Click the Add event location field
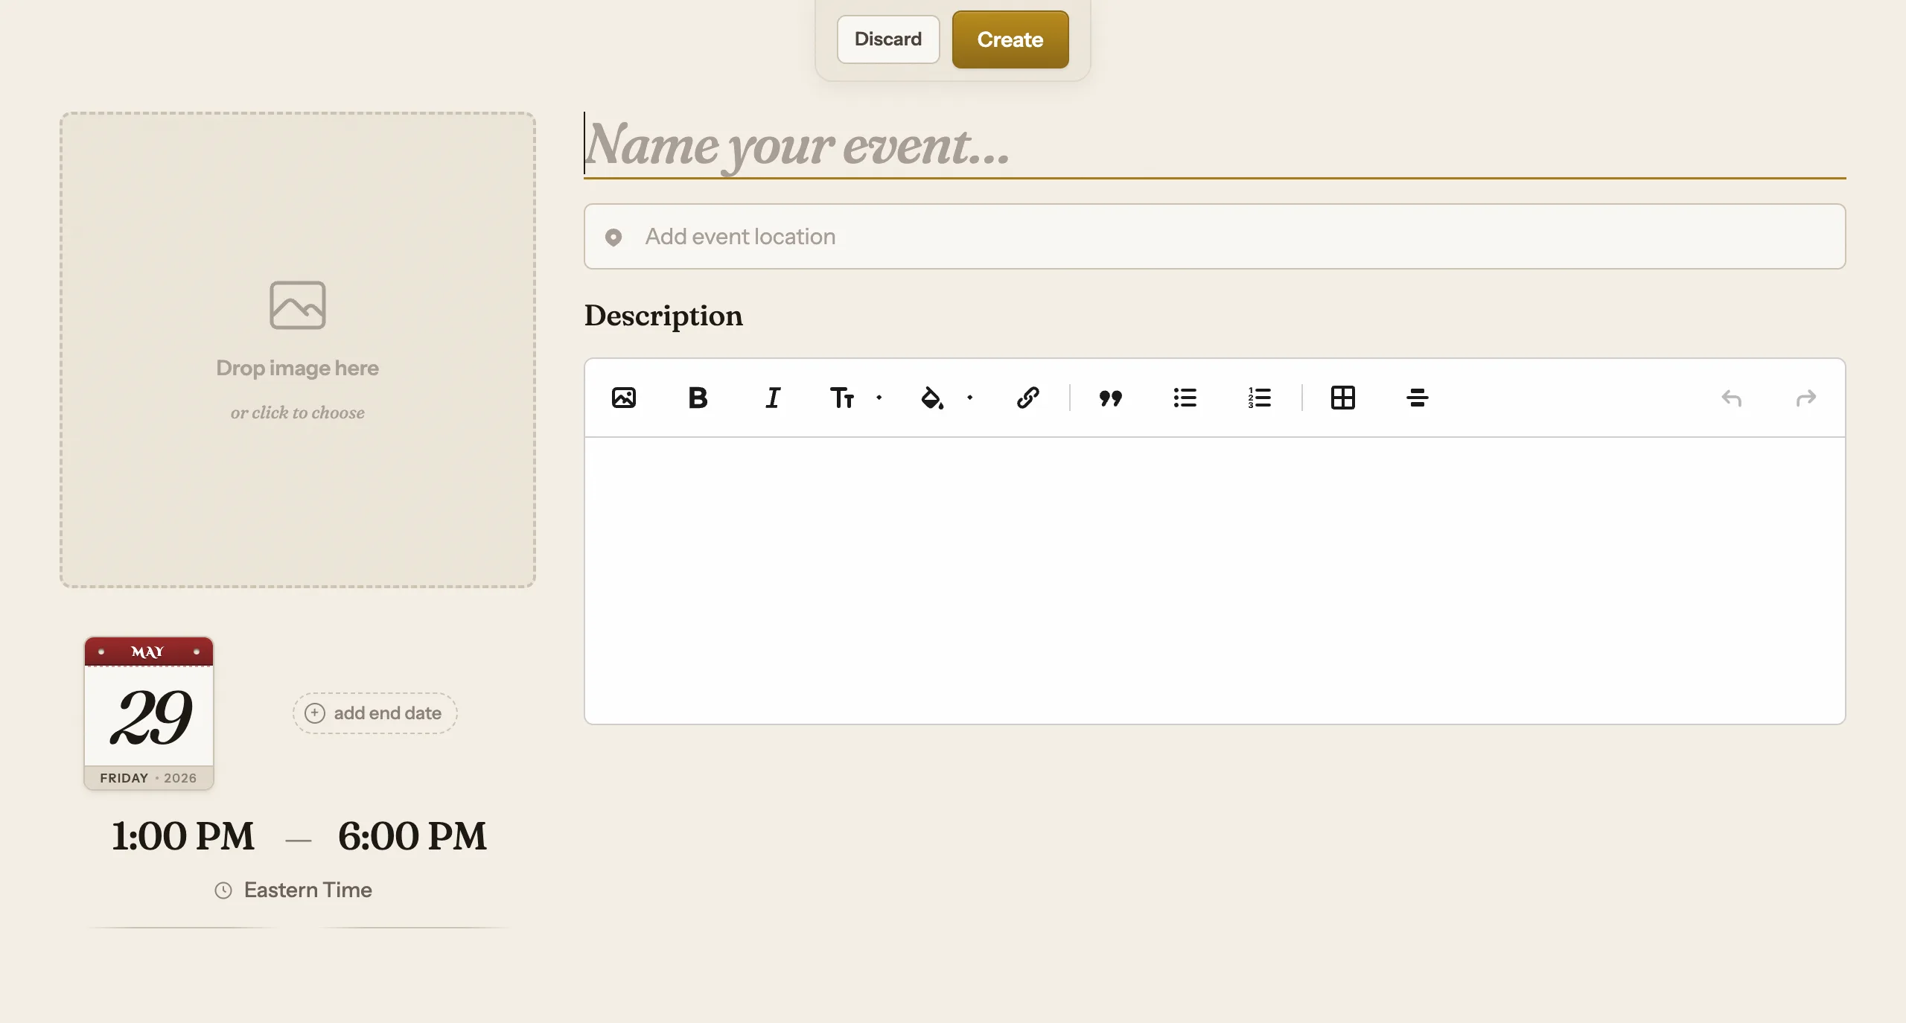Viewport: 1906px width, 1023px height. coord(1214,236)
